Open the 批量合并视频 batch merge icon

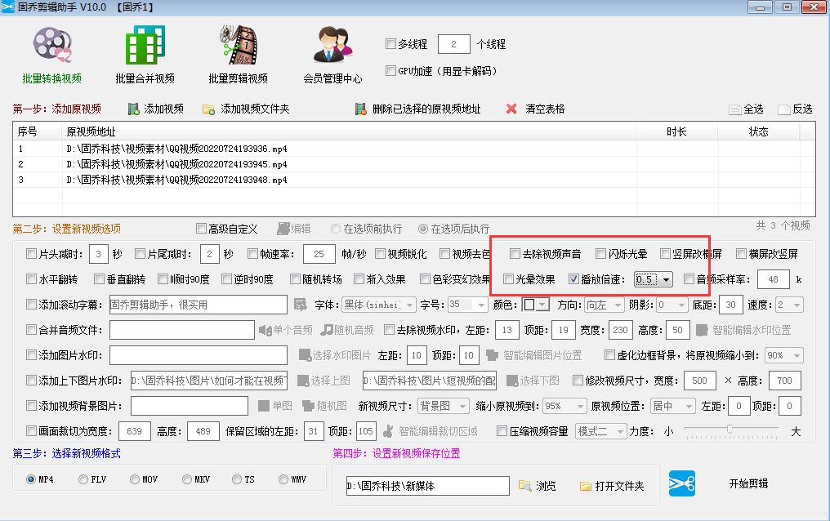pyautogui.click(x=145, y=45)
